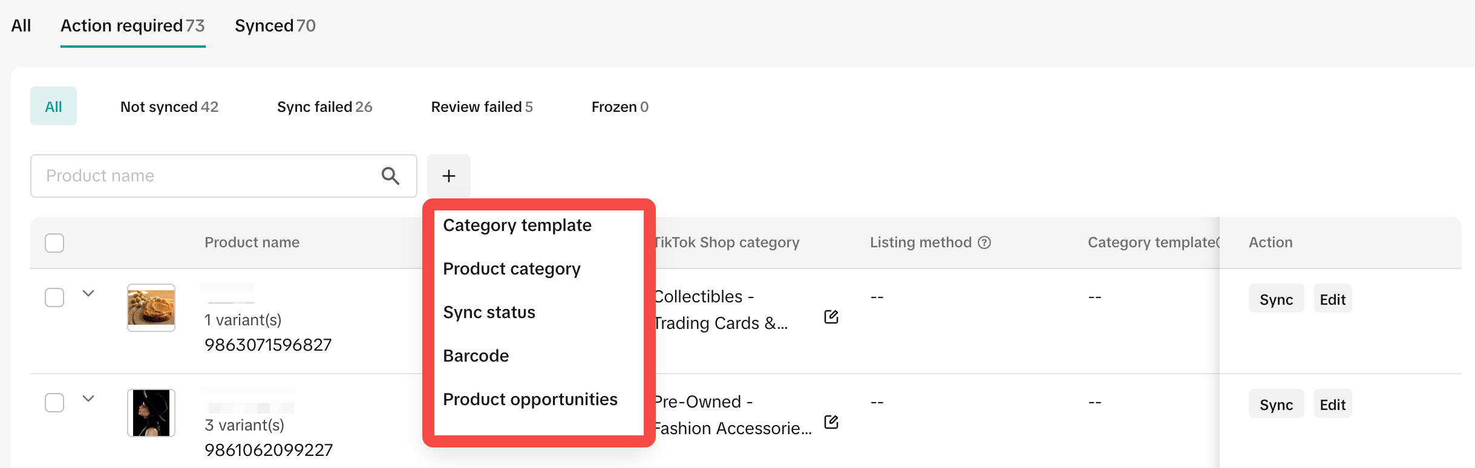The image size is (1475, 468).
Task: Select checkbox for product 9863071596827
Action: (54, 297)
